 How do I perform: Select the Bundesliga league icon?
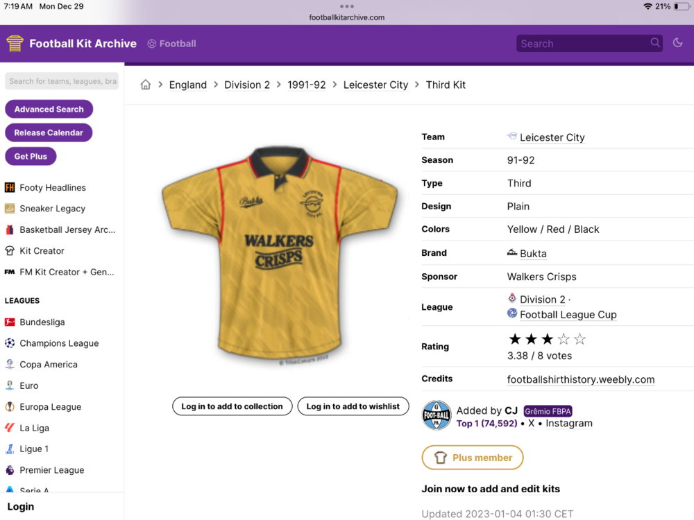tap(10, 322)
